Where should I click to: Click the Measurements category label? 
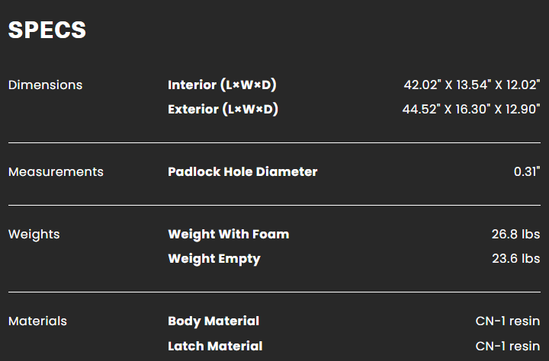point(56,172)
